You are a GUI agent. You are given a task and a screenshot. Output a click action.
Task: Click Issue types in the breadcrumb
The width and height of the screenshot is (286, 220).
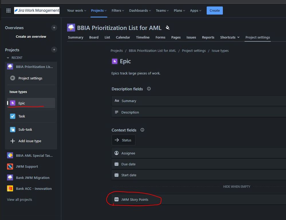click(220, 51)
